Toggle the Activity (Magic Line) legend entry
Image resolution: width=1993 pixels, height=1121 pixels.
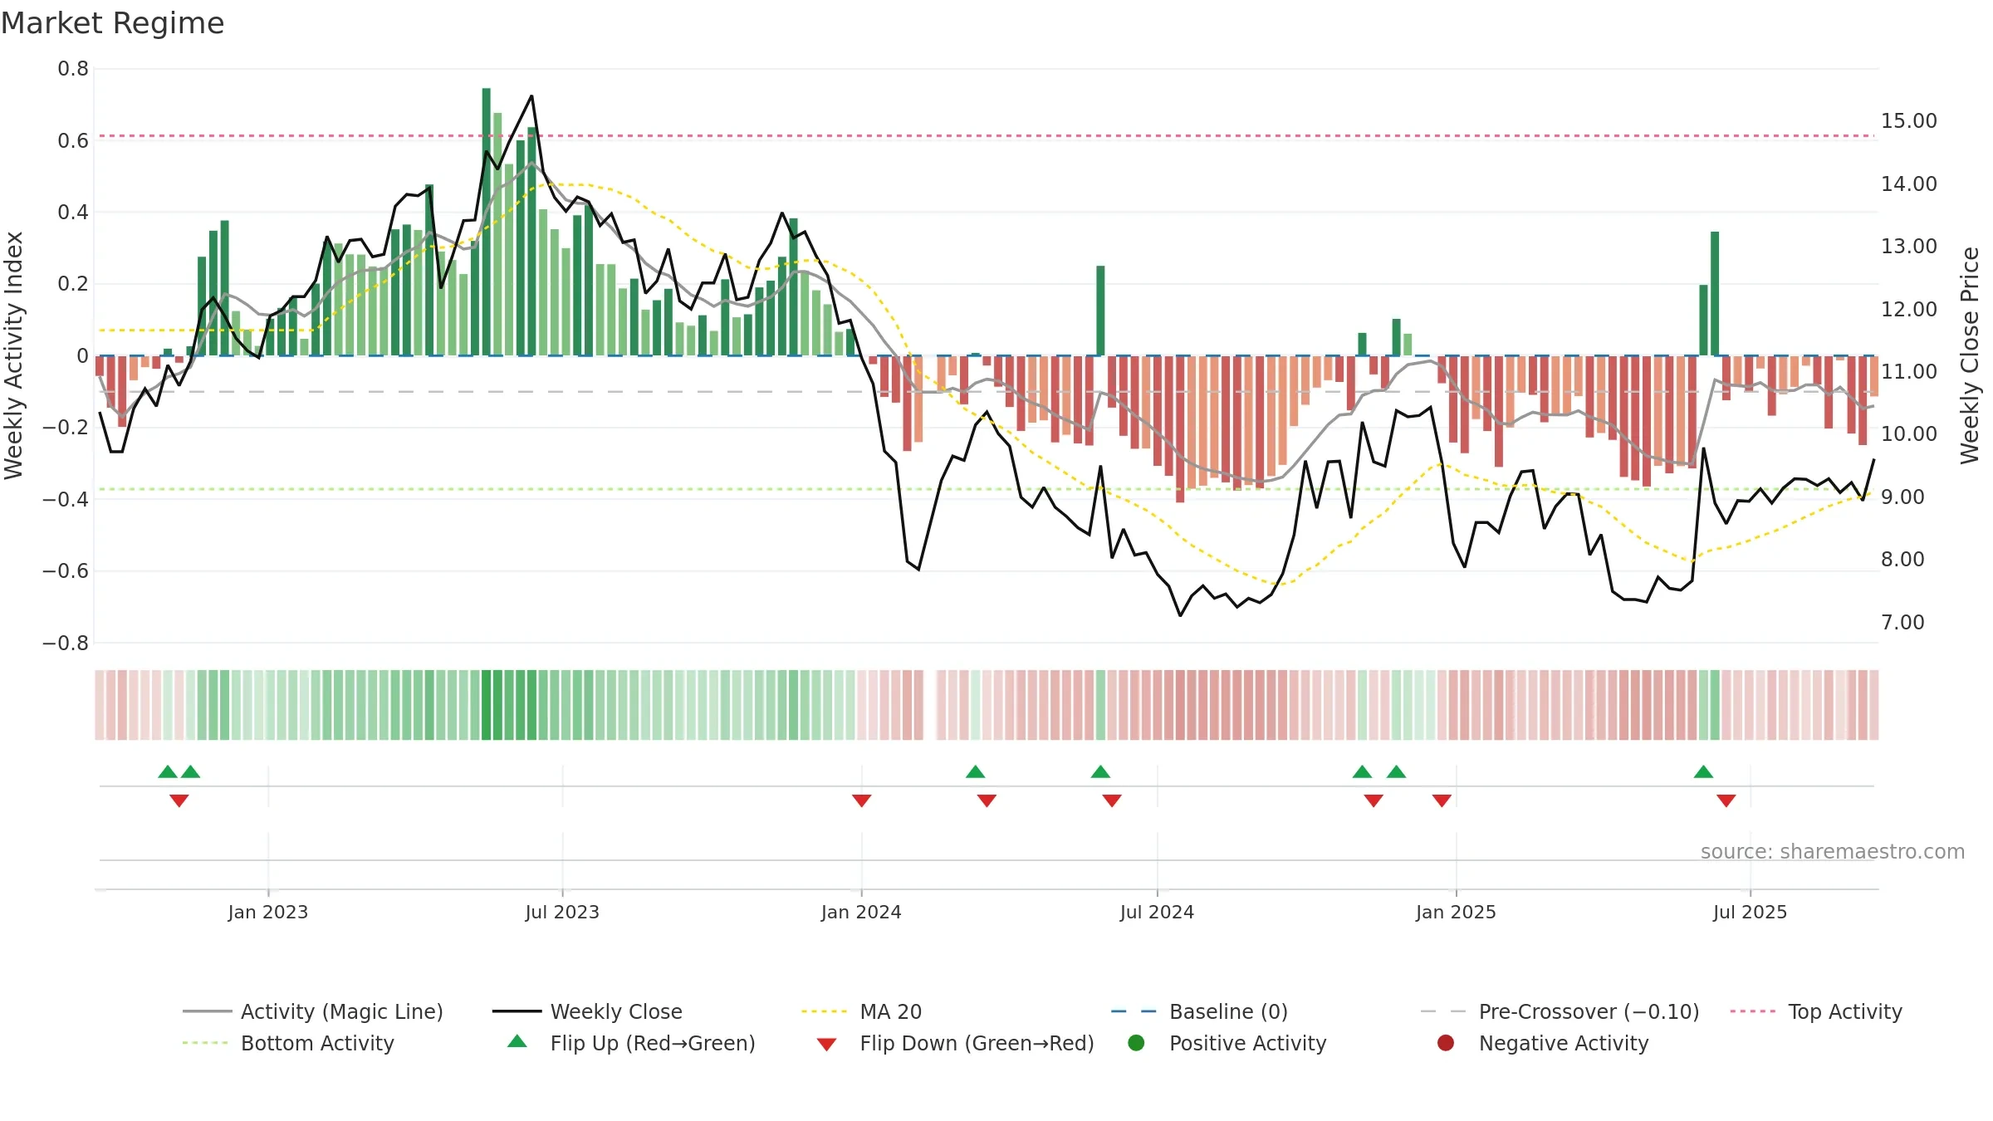(313, 1011)
